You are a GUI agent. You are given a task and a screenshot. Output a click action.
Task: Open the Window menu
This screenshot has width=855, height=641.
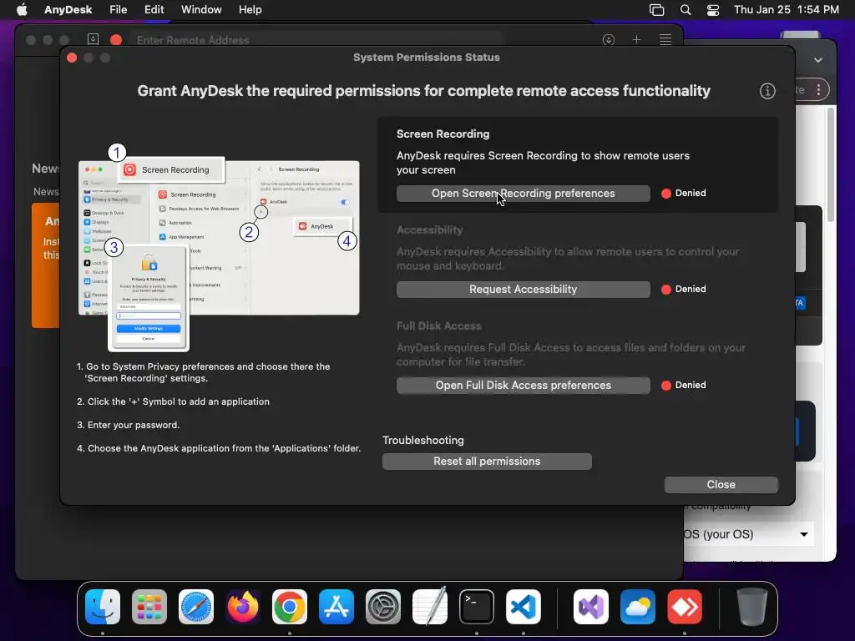coord(201,10)
